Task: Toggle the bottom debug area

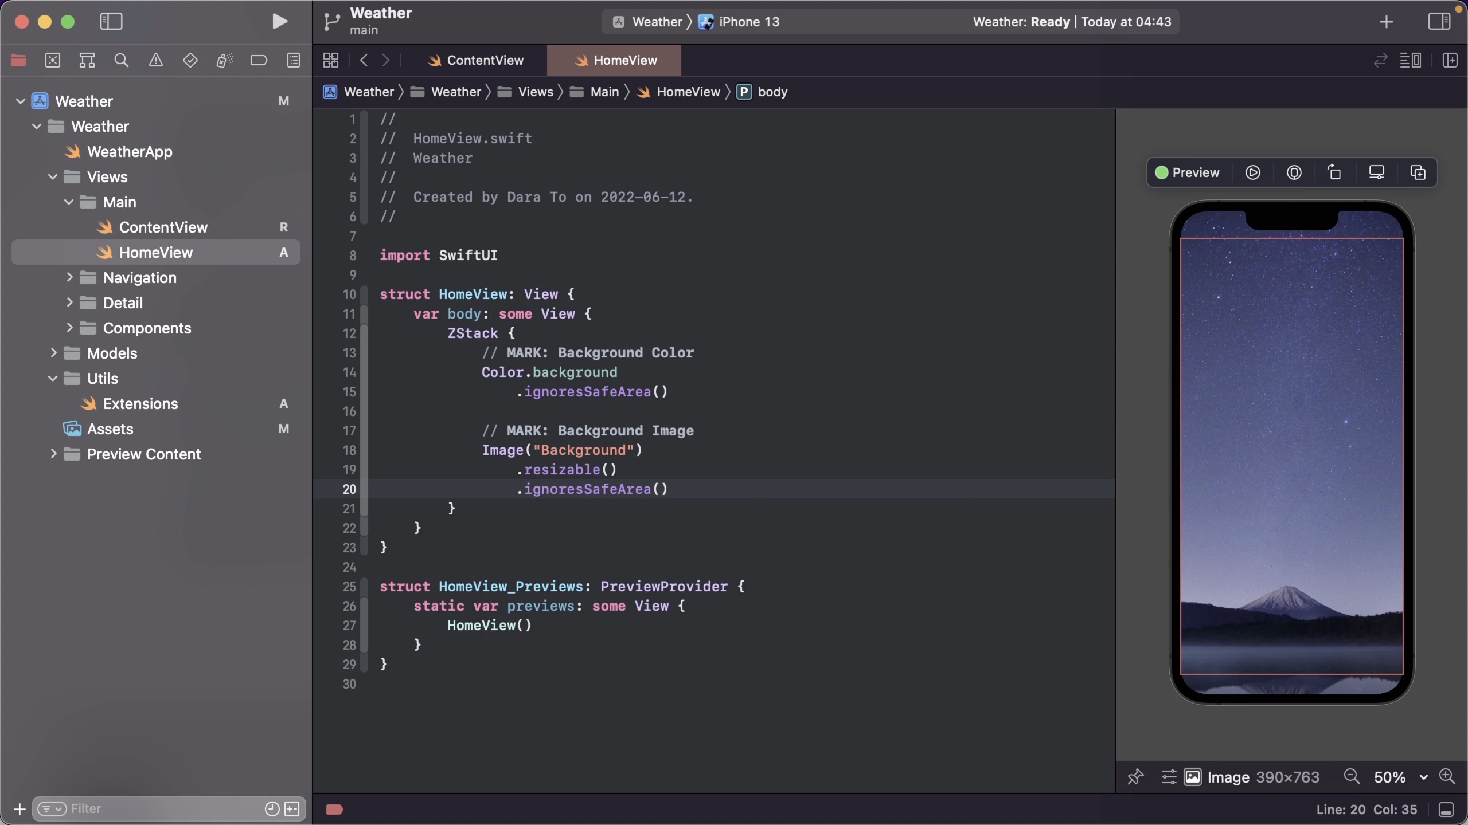Action: tap(1446, 810)
